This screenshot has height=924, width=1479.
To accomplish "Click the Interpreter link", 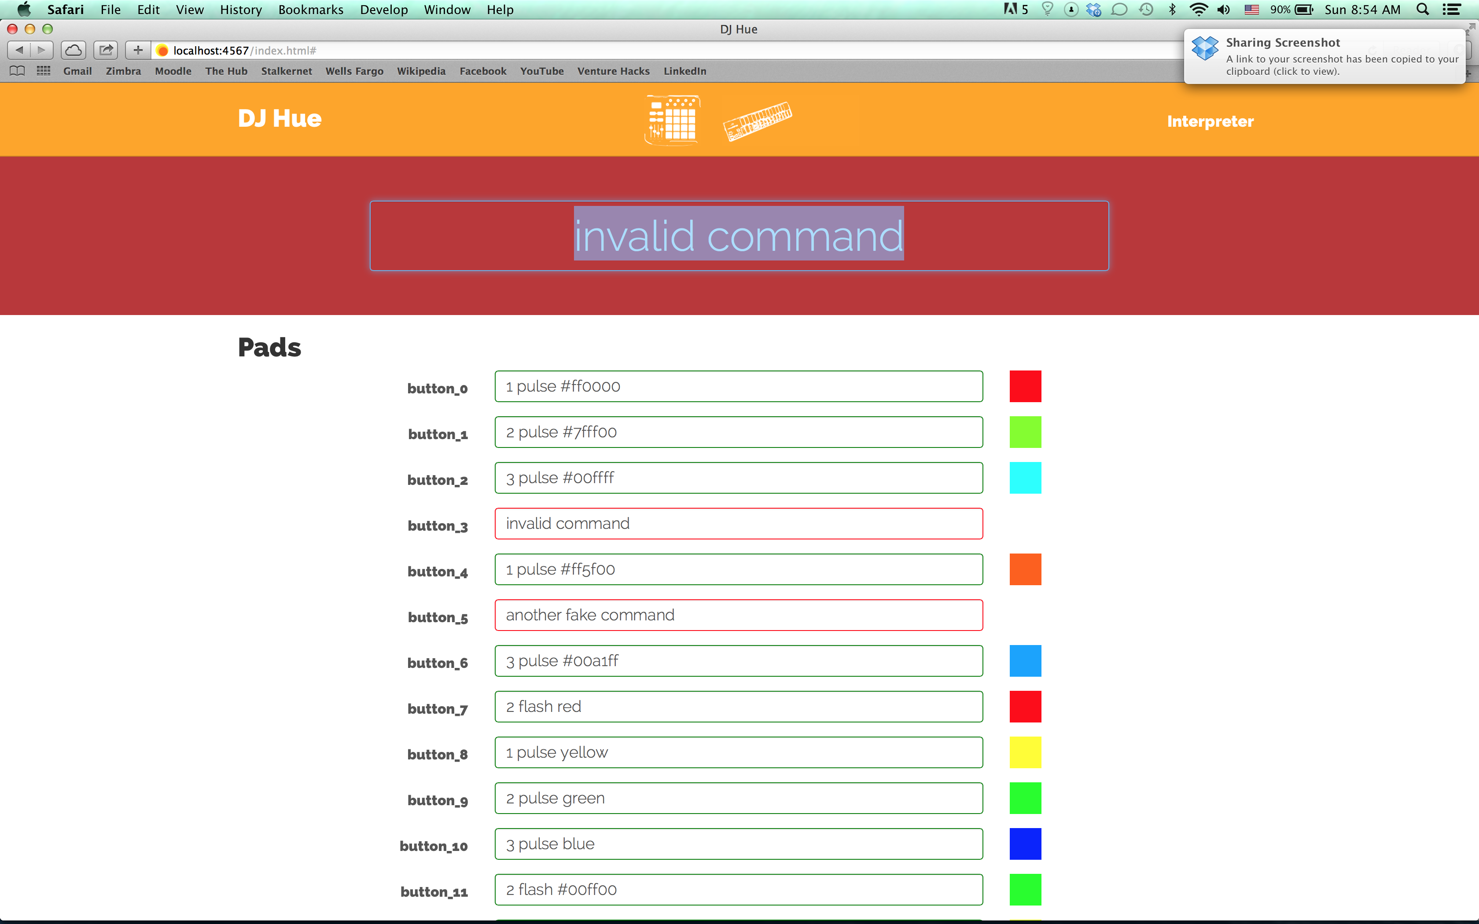I will tap(1210, 121).
